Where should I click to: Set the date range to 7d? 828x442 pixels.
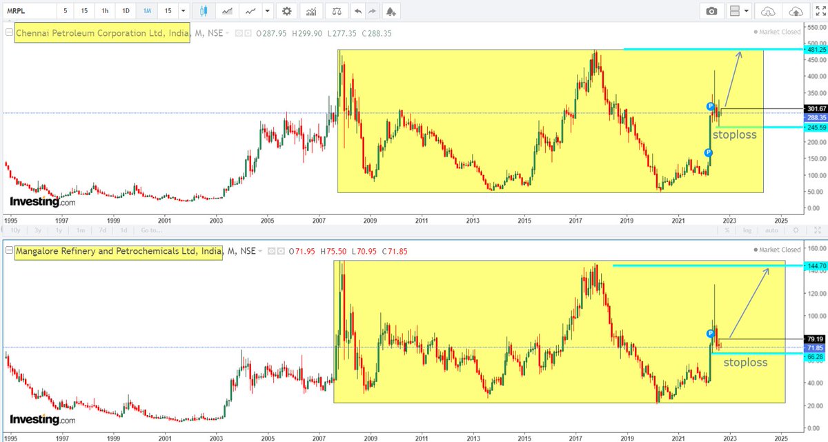pos(102,230)
